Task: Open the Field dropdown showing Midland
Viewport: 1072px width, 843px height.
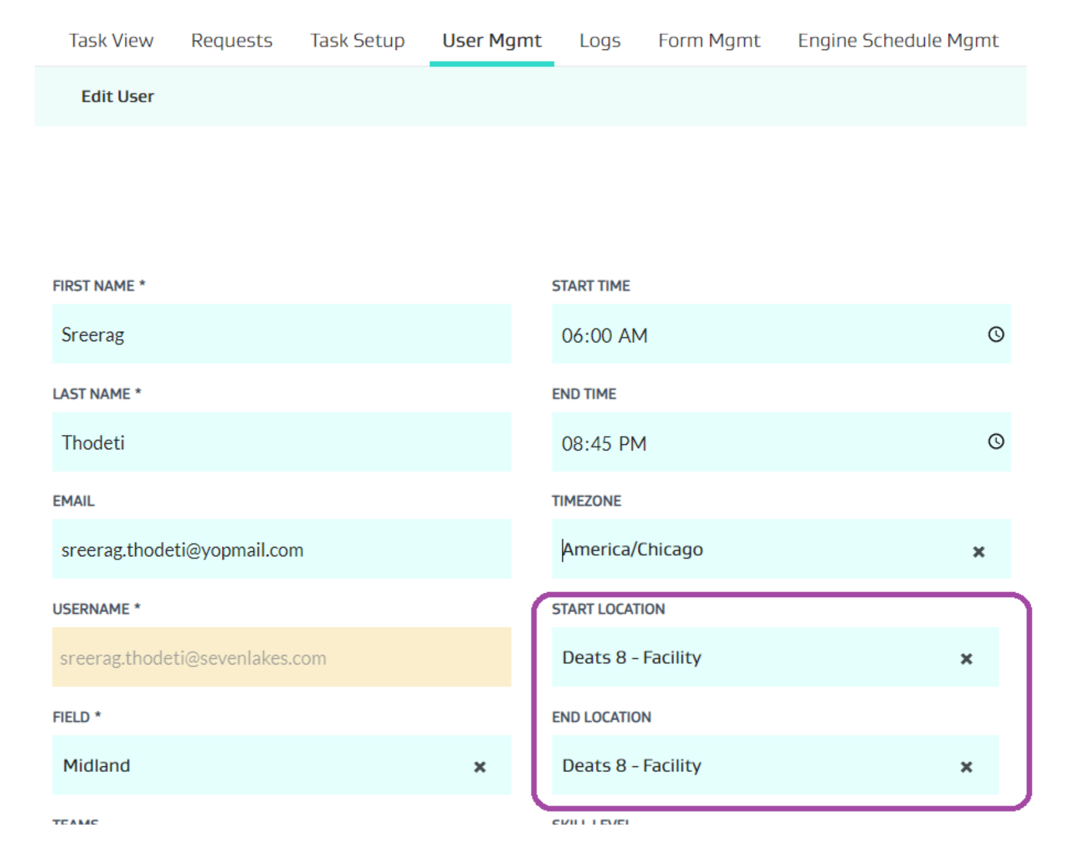Action: pyautogui.click(x=260, y=766)
